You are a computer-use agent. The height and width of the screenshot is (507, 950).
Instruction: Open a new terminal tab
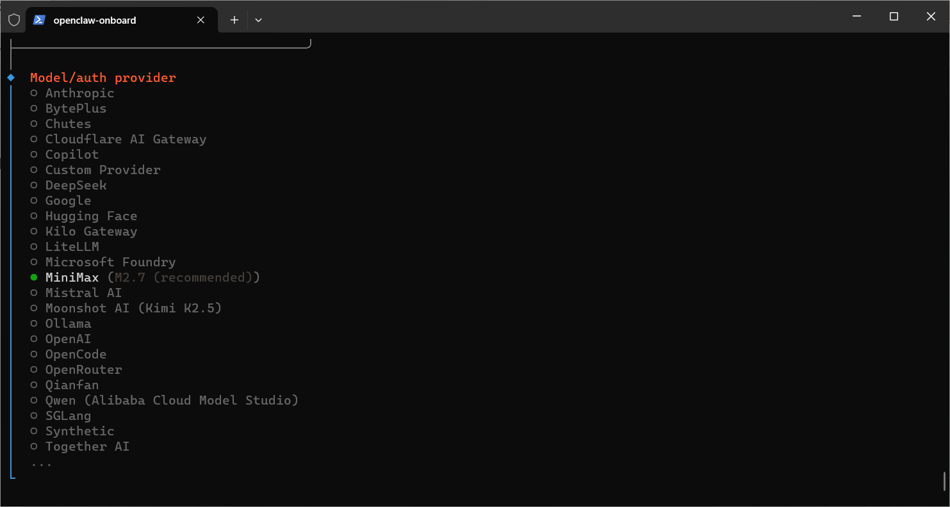234,20
